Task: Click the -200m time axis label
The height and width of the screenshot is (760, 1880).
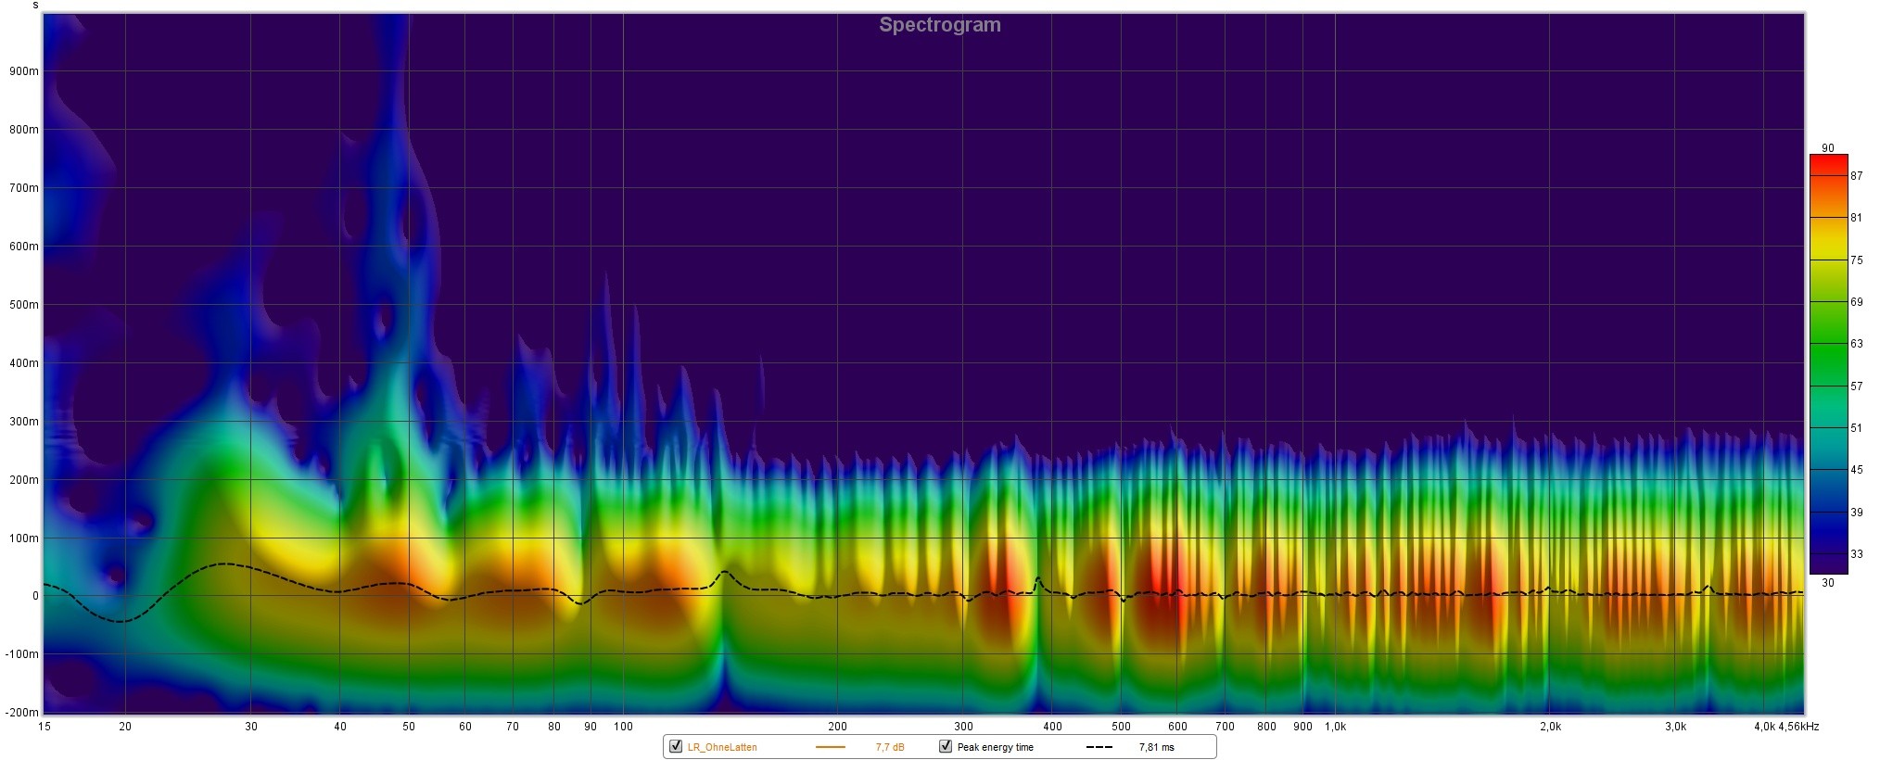Action: coord(22,713)
